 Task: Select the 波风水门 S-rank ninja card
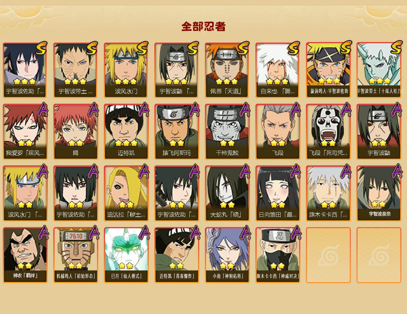coord(126,70)
